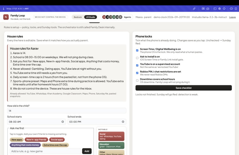Select the black S agent avatar
239x155 pixels.
click(107, 17)
